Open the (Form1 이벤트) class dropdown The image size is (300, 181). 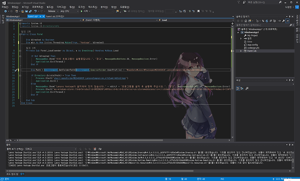pos(120,20)
